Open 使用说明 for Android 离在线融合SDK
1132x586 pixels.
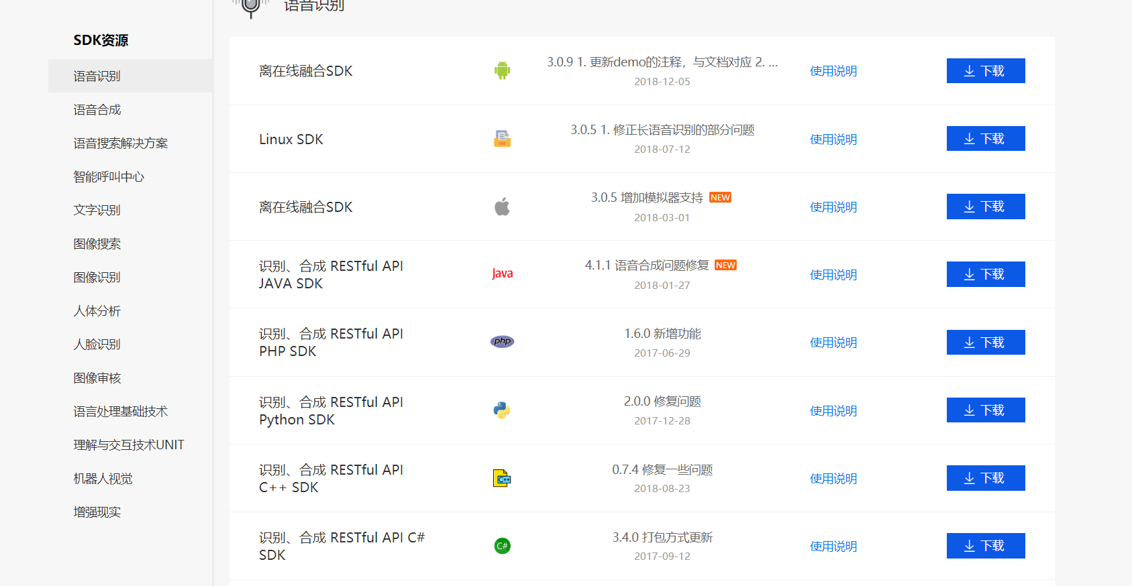pyautogui.click(x=833, y=71)
